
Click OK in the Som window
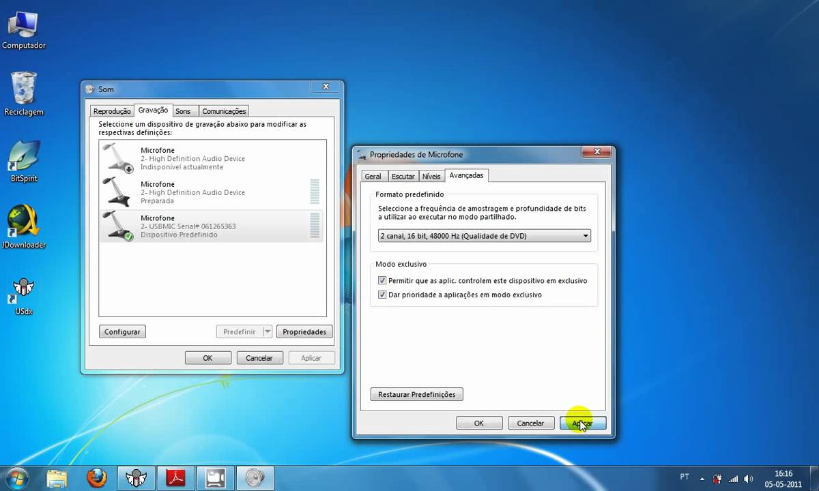coord(207,357)
